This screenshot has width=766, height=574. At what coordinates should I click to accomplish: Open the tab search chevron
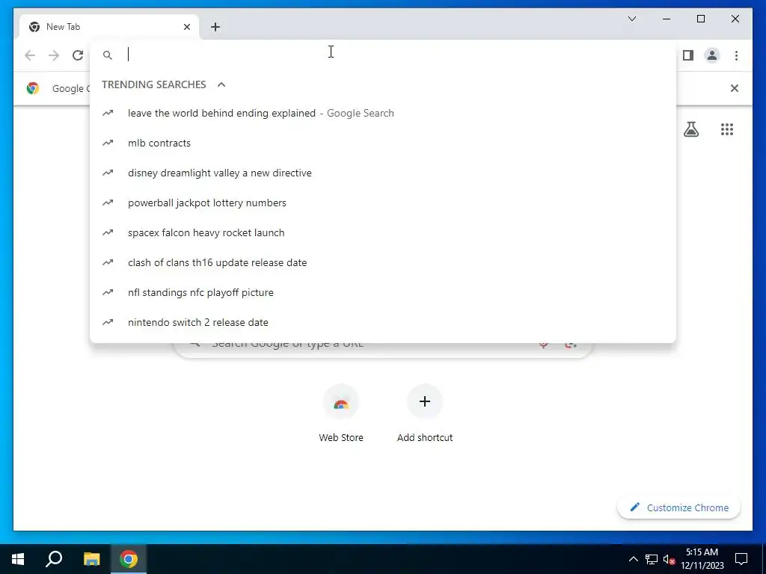[x=631, y=19]
